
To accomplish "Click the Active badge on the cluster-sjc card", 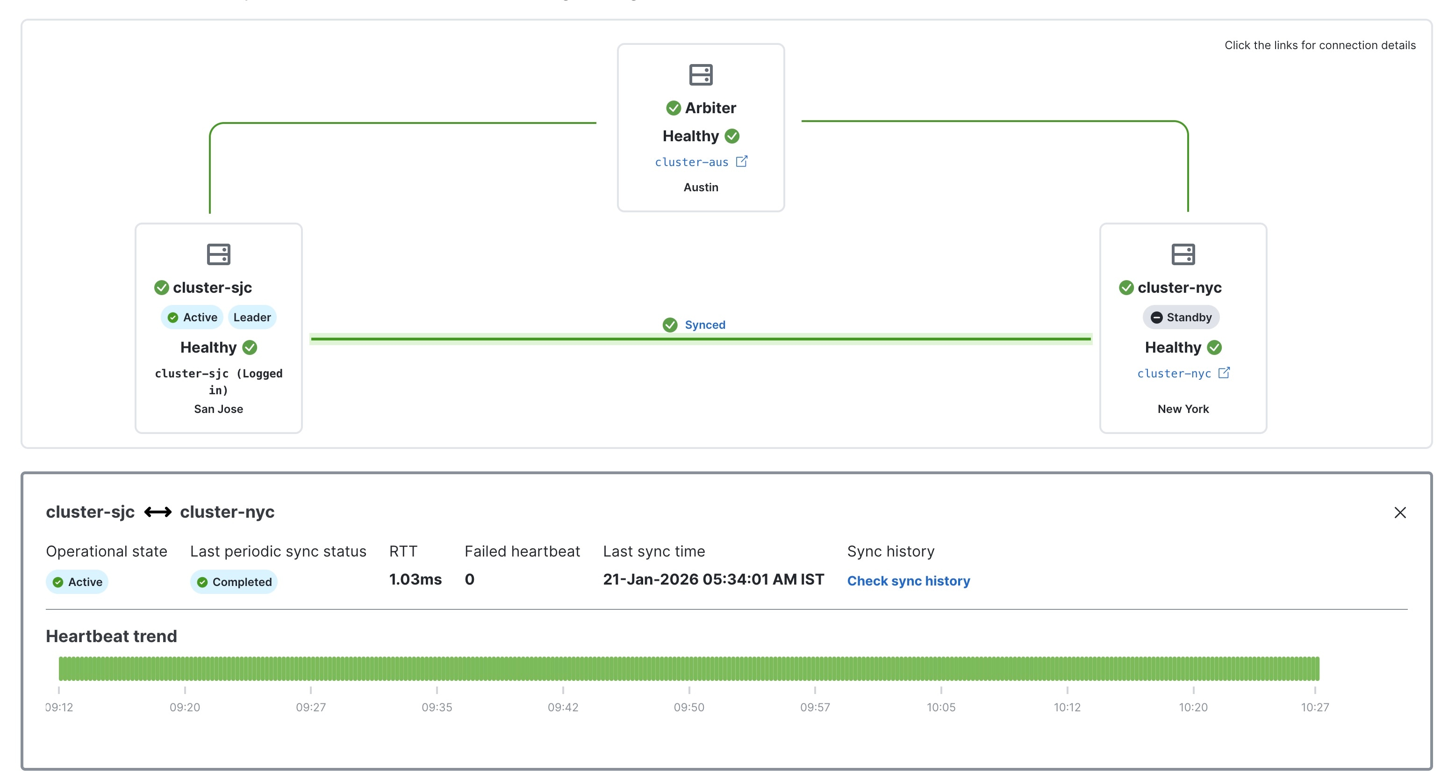I will [192, 317].
